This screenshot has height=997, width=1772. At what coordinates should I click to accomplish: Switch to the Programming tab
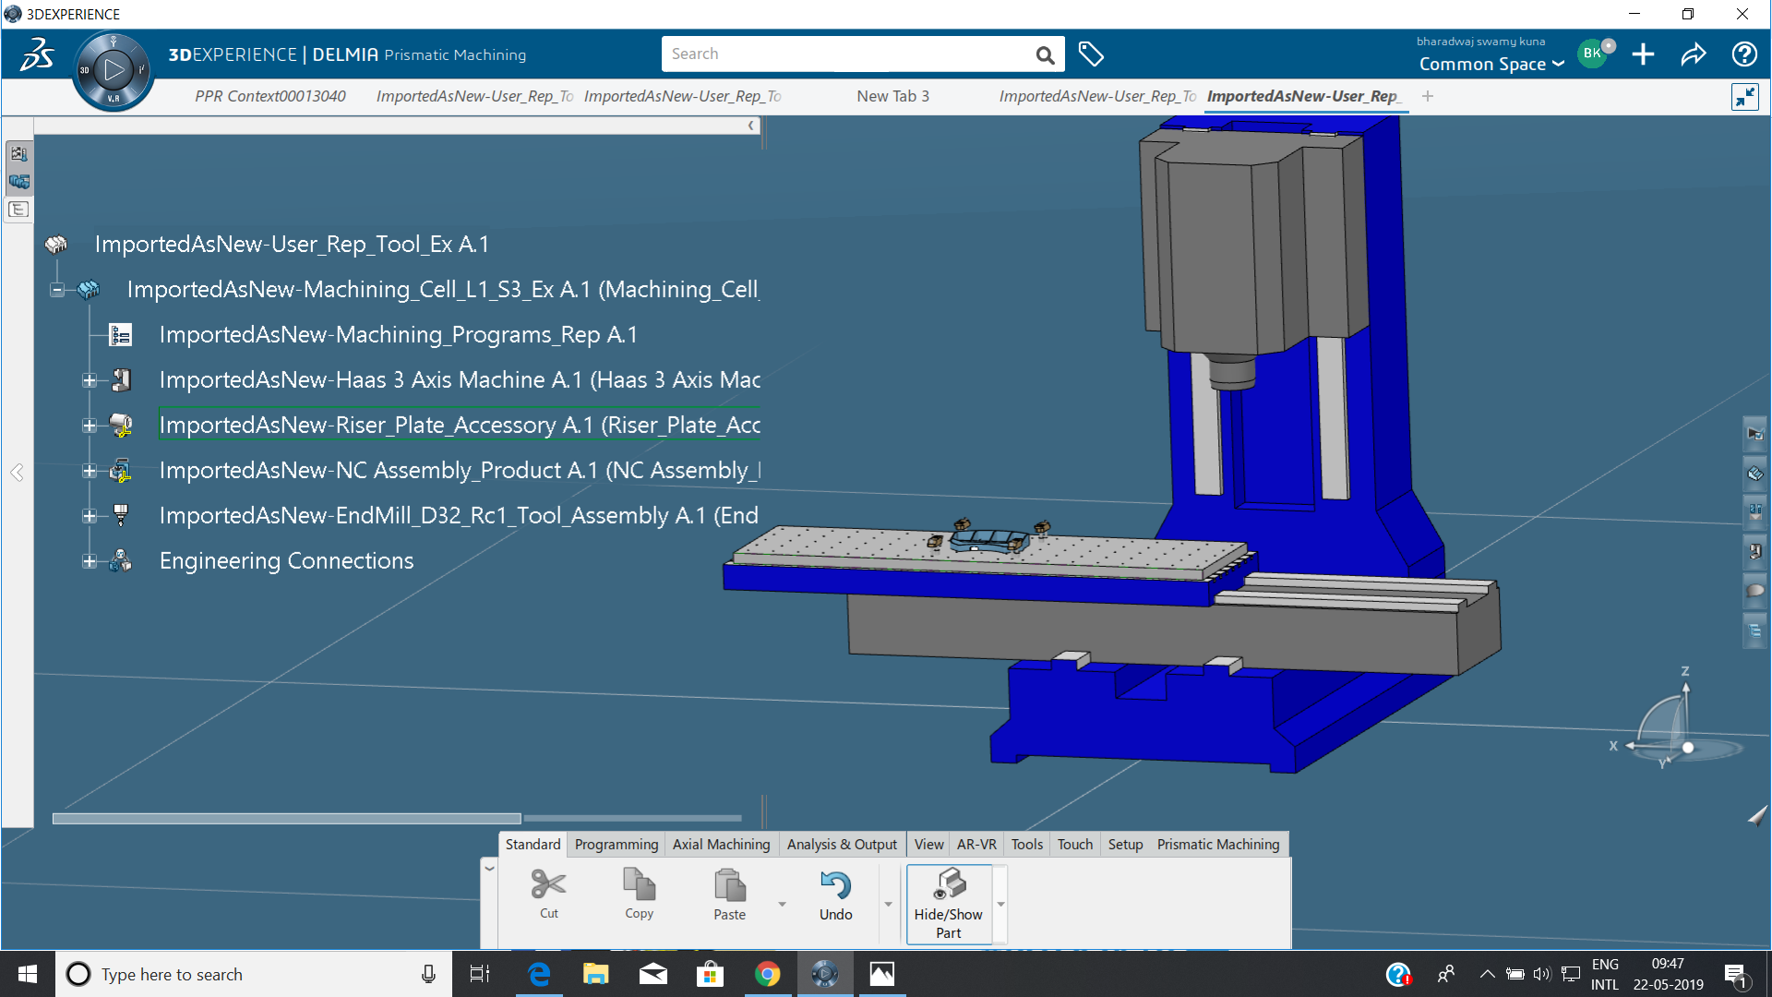[x=617, y=845]
